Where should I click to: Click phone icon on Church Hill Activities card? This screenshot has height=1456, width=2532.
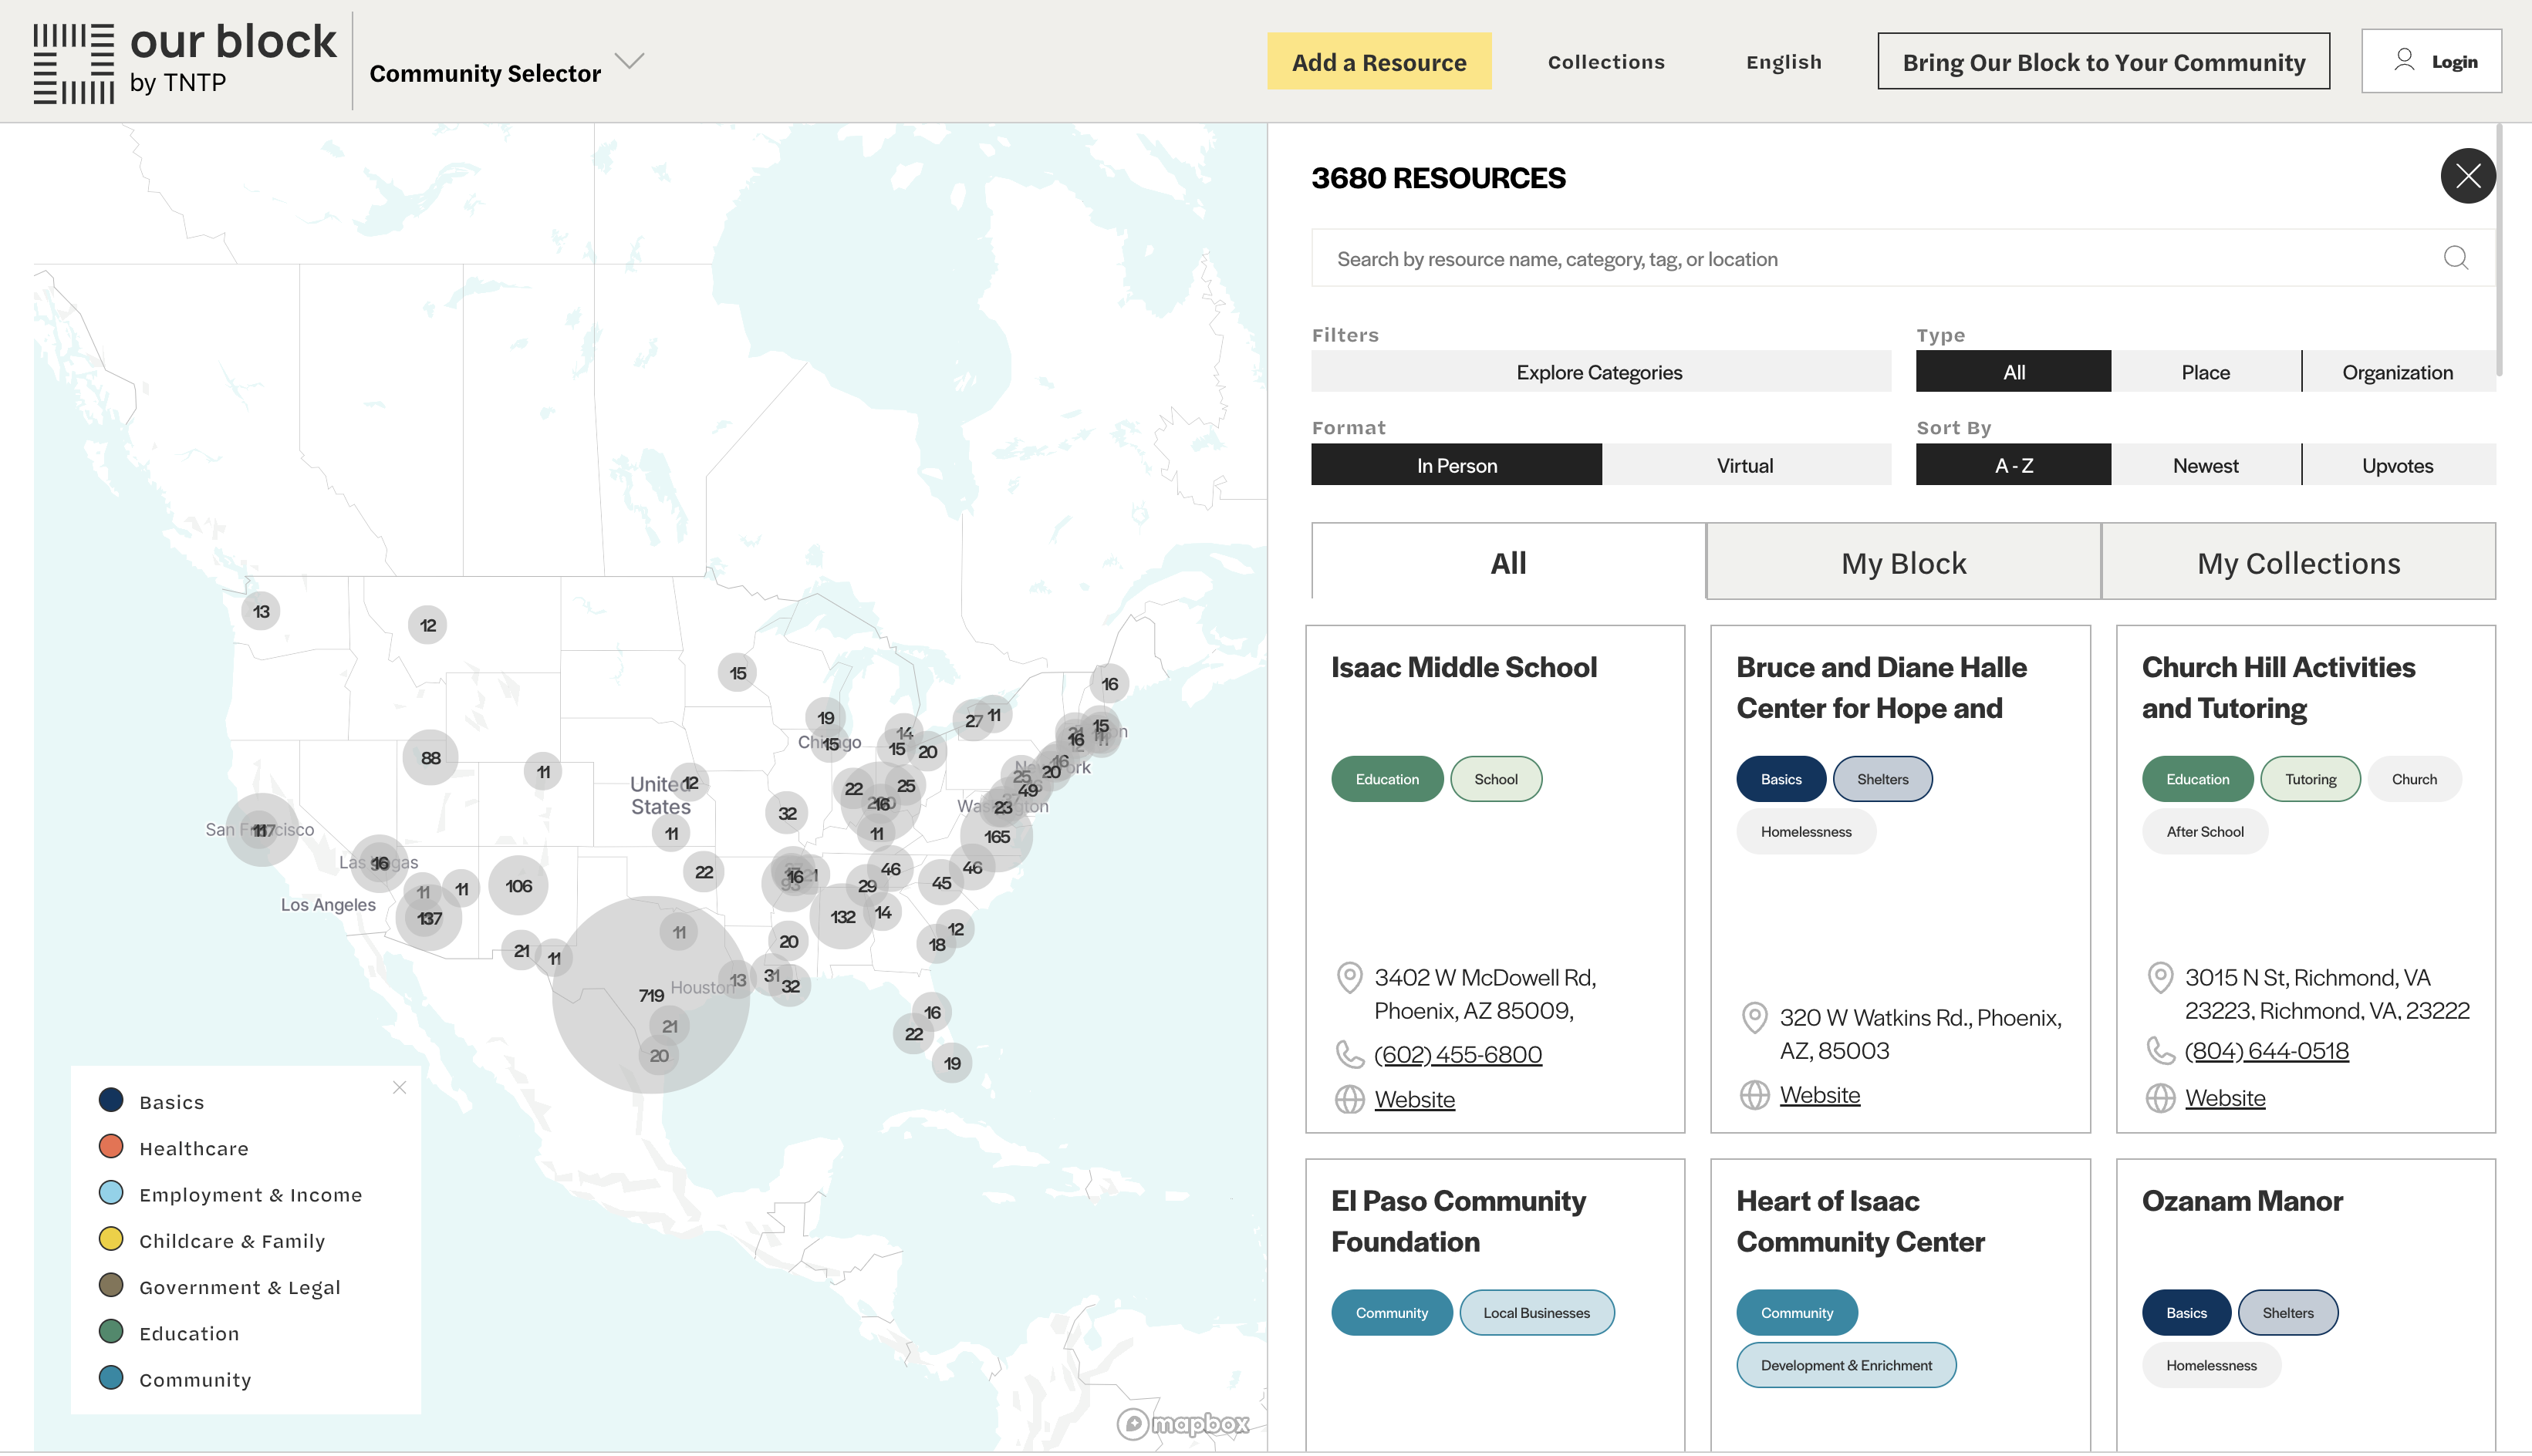point(2160,1050)
